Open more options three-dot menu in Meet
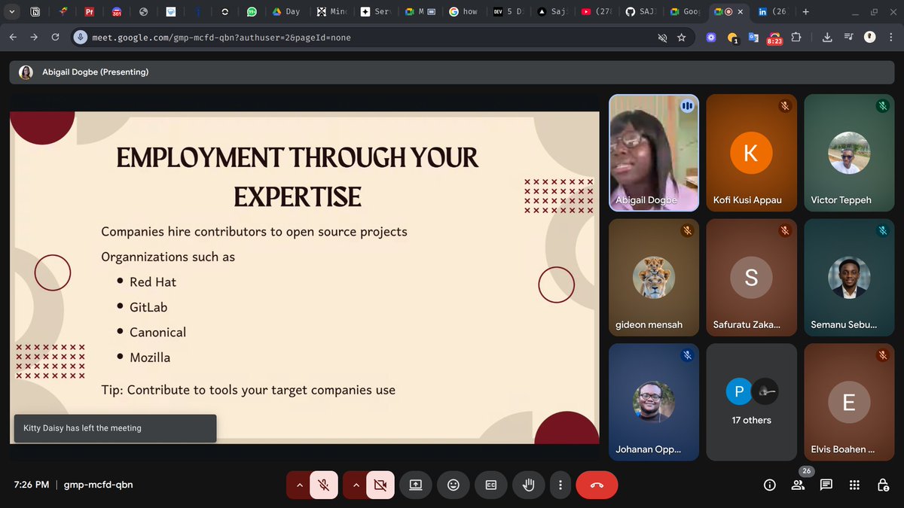The image size is (904, 508). [560, 485]
